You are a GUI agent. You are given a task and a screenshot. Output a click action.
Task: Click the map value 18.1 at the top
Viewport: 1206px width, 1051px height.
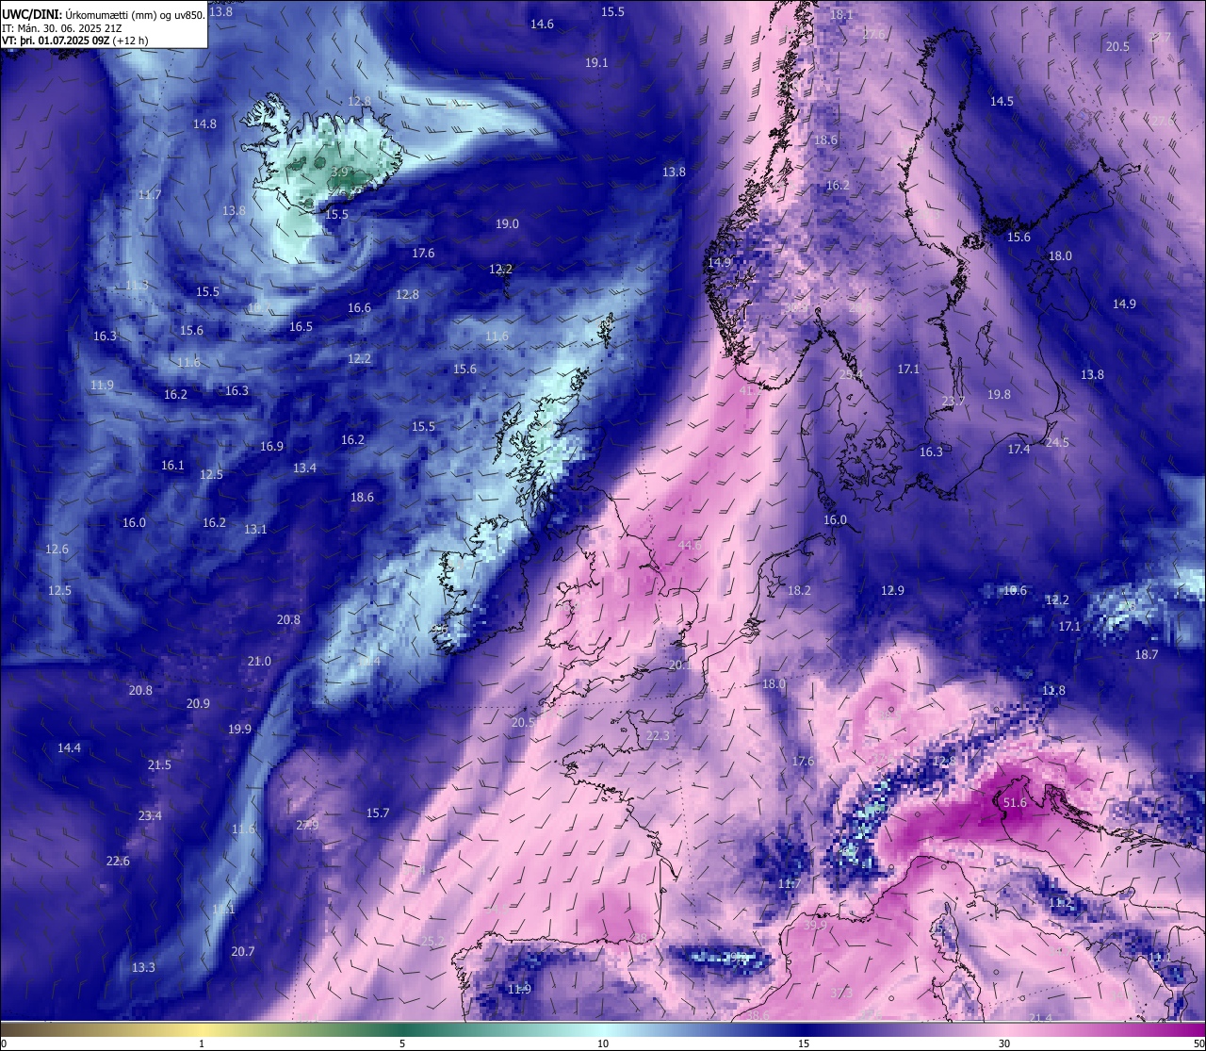(841, 16)
